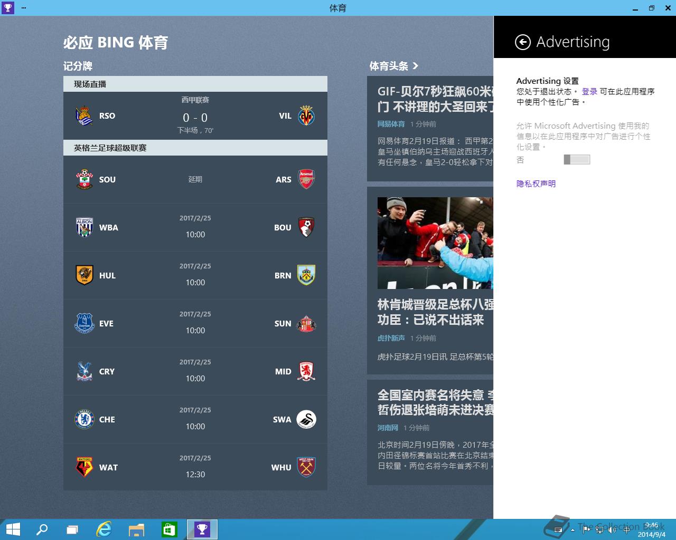Image resolution: width=676 pixels, height=540 pixels.
Task: Open the 登录 sign-in link
Action: pyautogui.click(x=589, y=91)
